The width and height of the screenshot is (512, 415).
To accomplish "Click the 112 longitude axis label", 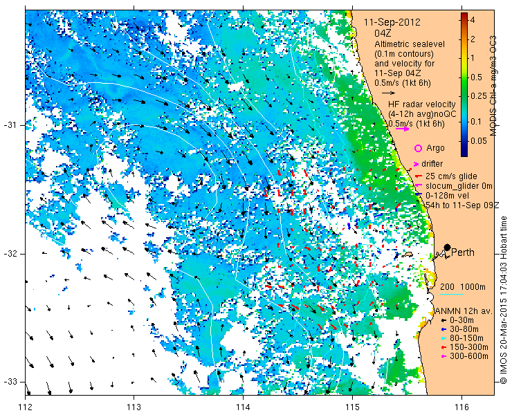I will coord(25,407).
